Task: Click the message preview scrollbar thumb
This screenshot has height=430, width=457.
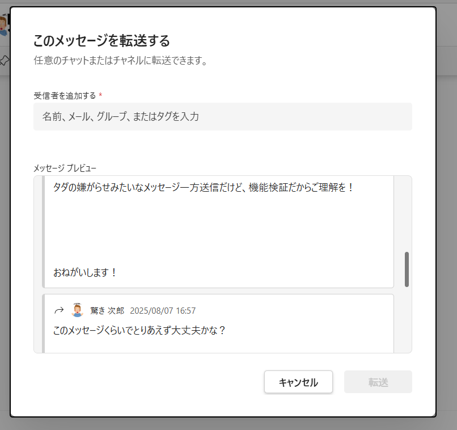Action: pyautogui.click(x=407, y=269)
